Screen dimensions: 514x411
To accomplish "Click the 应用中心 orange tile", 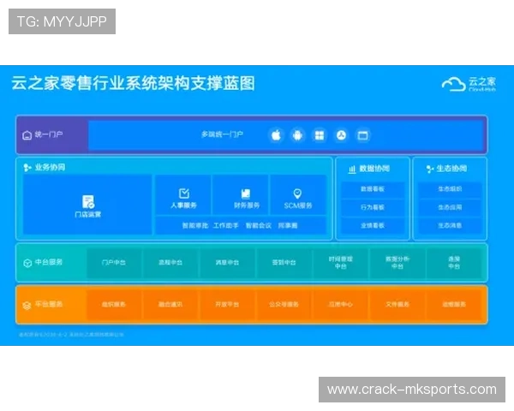I will pyautogui.click(x=341, y=305).
